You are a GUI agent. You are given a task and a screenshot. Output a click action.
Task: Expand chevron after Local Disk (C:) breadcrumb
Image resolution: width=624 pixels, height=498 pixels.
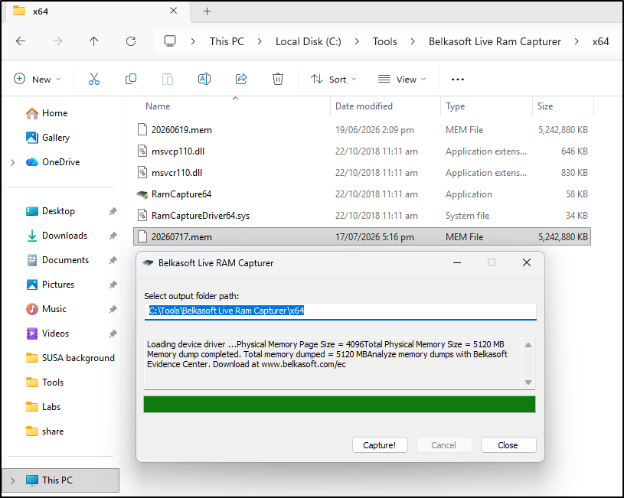(357, 41)
